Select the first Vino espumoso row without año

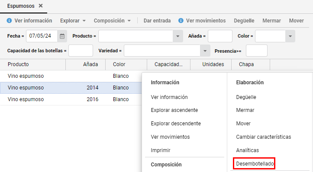pyautogui.click(x=71, y=76)
